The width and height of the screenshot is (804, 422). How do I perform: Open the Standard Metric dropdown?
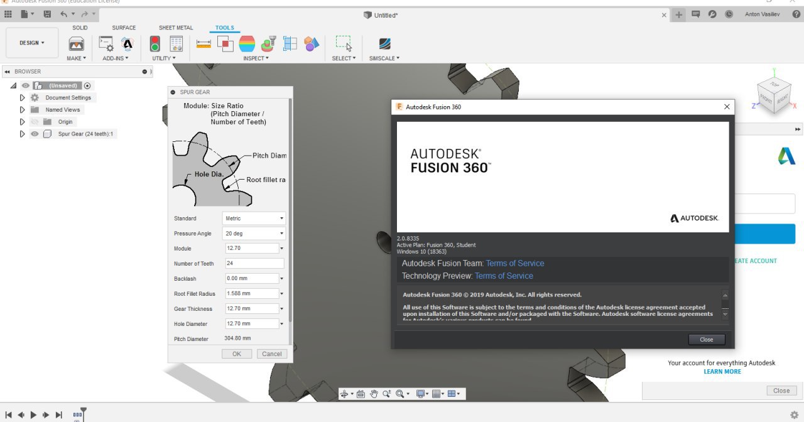pos(254,219)
